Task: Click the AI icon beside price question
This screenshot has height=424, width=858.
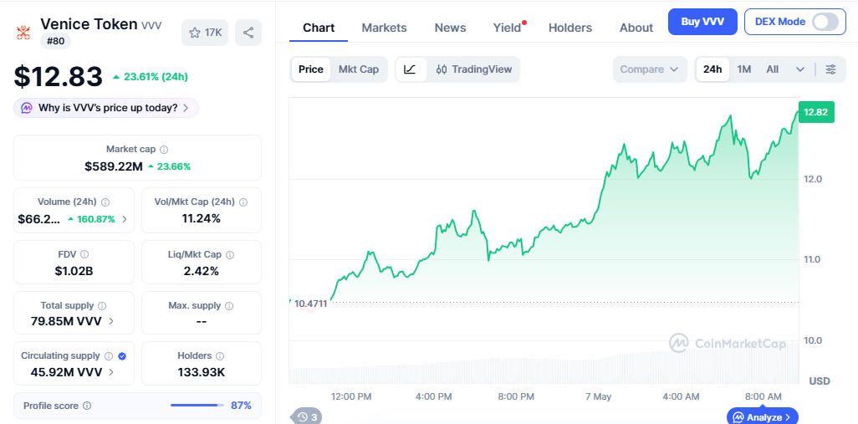Action: (27, 108)
